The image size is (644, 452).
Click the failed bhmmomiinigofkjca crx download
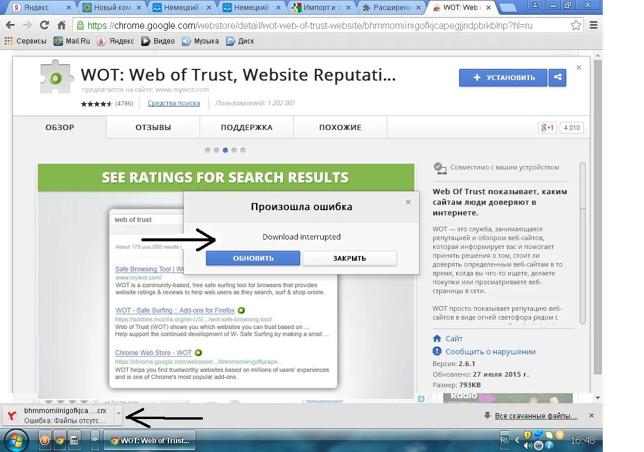click(59, 416)
